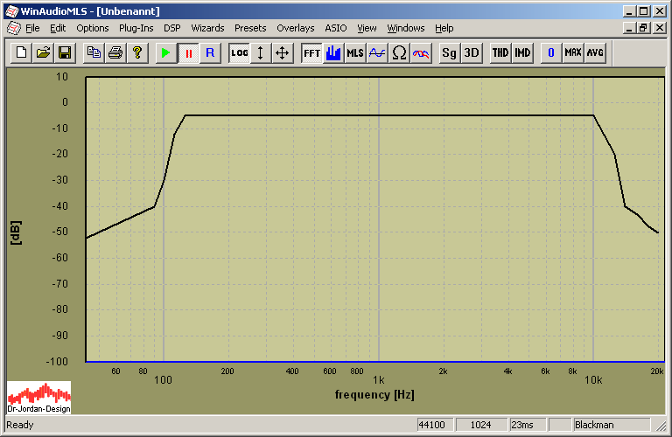Toggle the LOG frequency axis button

239,52
